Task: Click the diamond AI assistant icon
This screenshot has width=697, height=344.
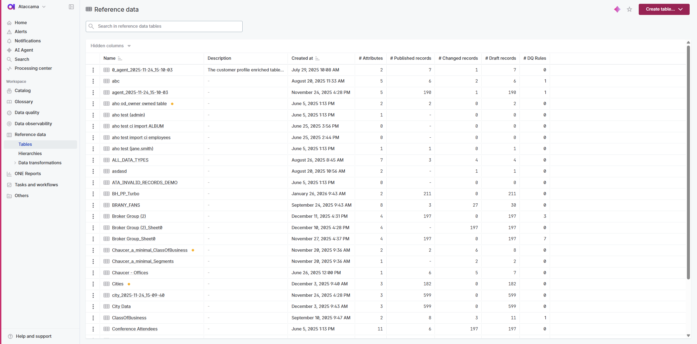Action: pyautogui.click(x=617, y=9)
